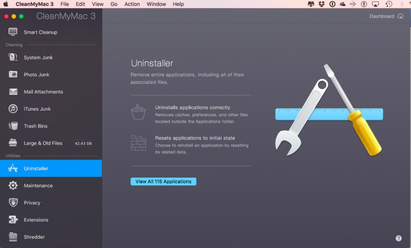Viewport: 411px width, 248px height.
Task: Open the Dashboard gauge icon
Action: point(401,16)
